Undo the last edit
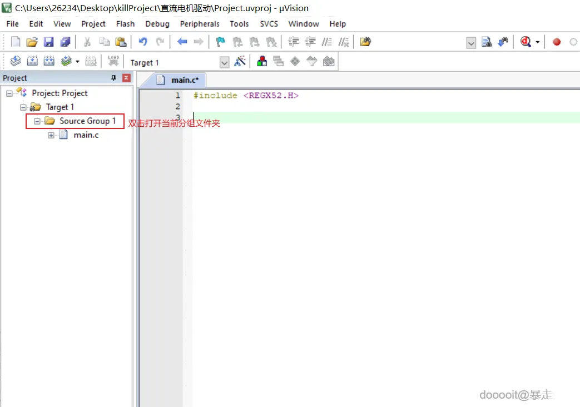 coord(143,42)
